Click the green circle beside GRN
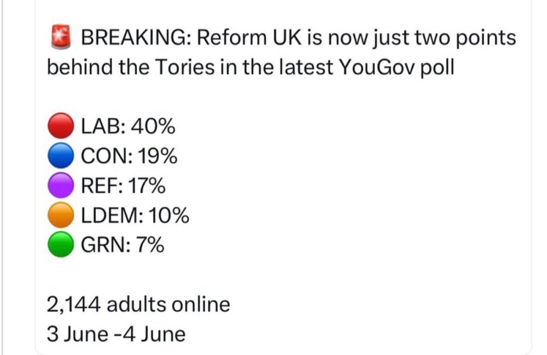Image resolution: width=547 pixels, height=355 pixels. [x=61, y=246]
